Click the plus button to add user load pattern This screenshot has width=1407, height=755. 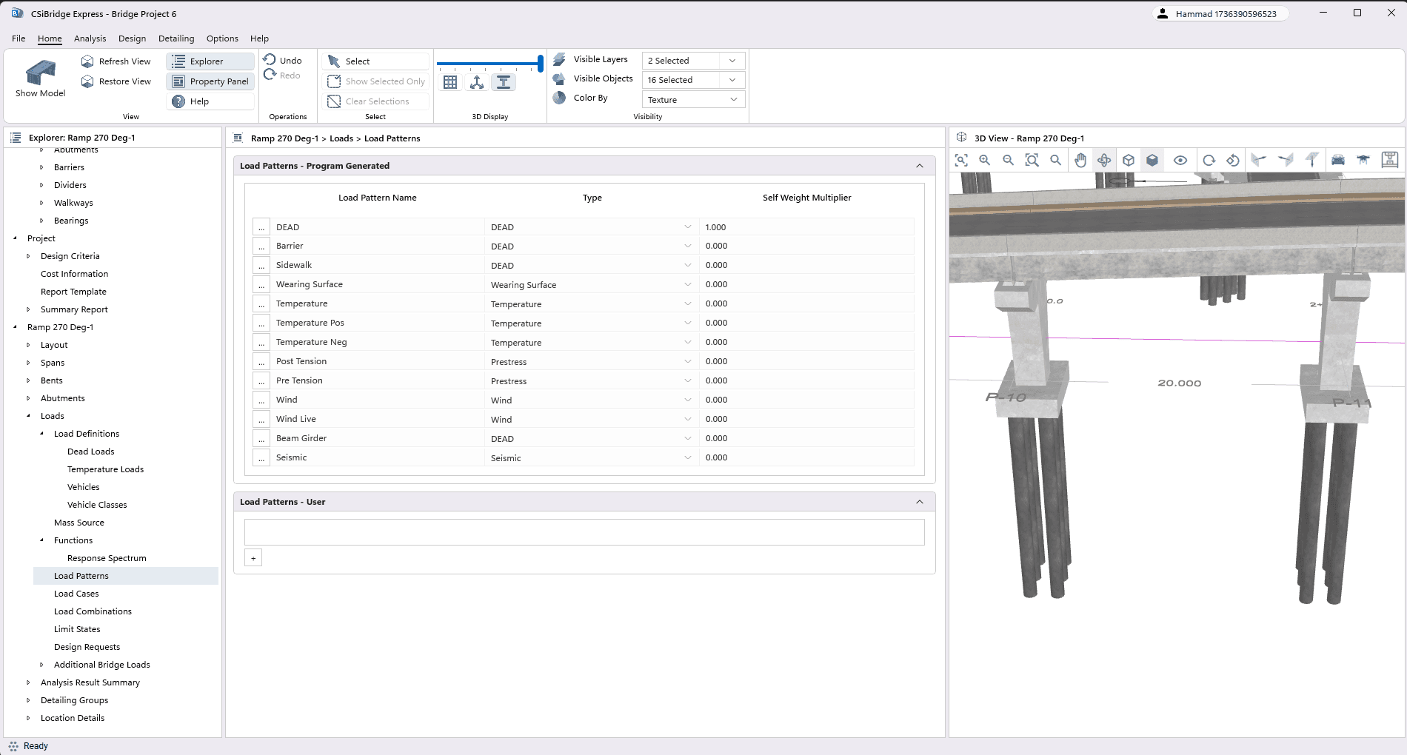[253, 558]
